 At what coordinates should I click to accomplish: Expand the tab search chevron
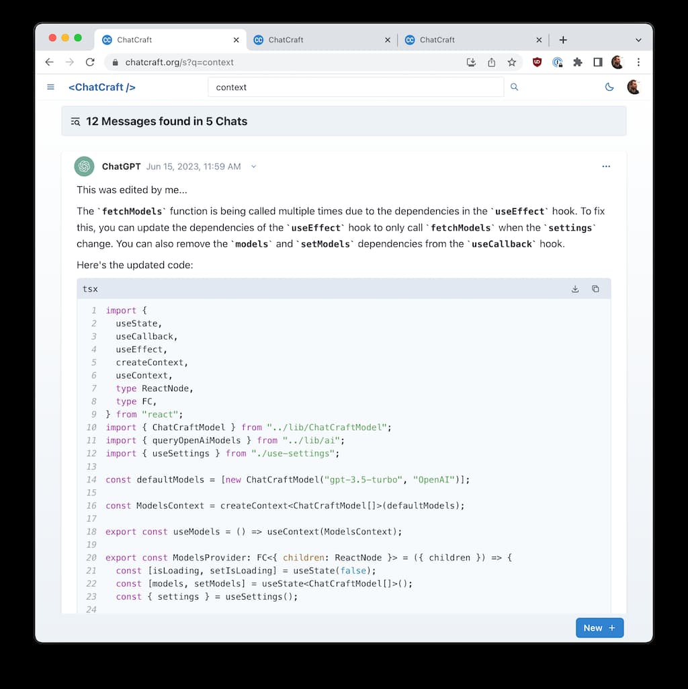pos(638,40)
